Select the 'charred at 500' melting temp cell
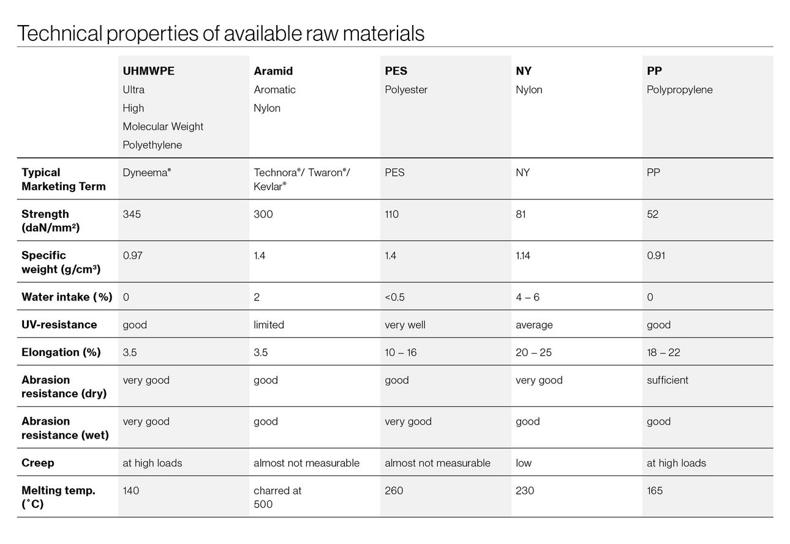The image size is (790, 544). (x=277, y=497)
